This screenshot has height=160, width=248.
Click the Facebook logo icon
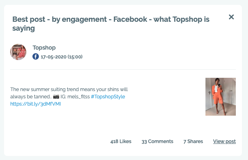click(x=36, y=56)
